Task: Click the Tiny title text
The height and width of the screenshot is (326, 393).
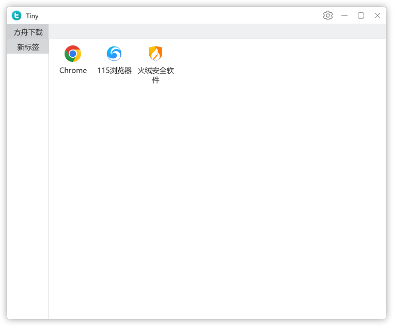Action: click(x=32, y=16)
